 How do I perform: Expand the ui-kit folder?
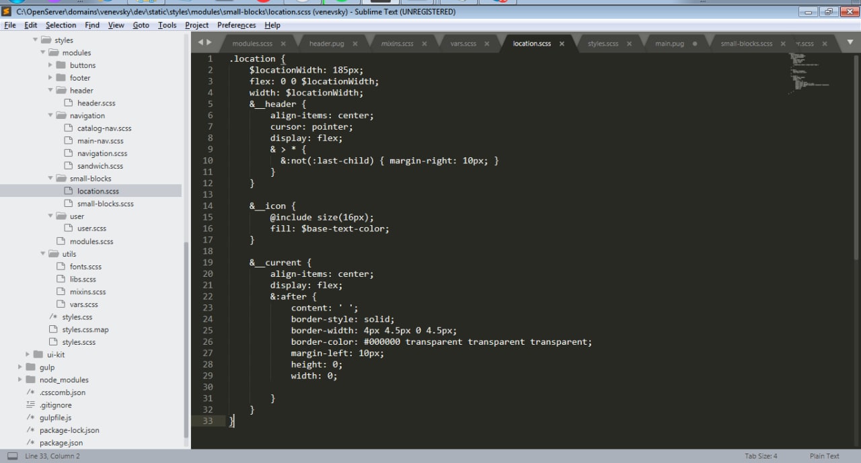coord(28,354)
